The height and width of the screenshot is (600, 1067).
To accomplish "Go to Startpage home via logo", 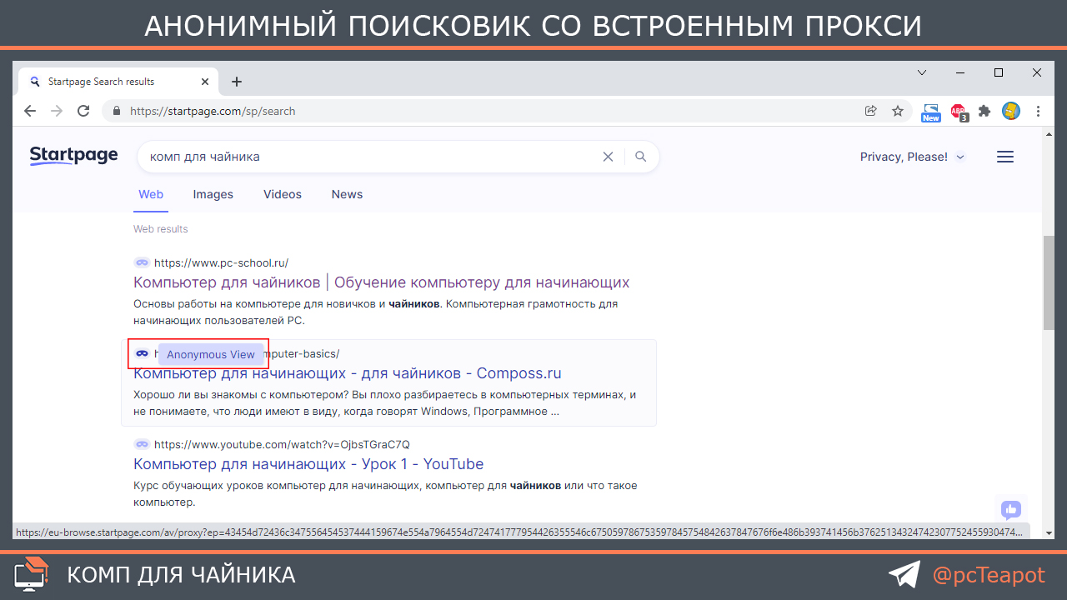I will tap(73, 156).
